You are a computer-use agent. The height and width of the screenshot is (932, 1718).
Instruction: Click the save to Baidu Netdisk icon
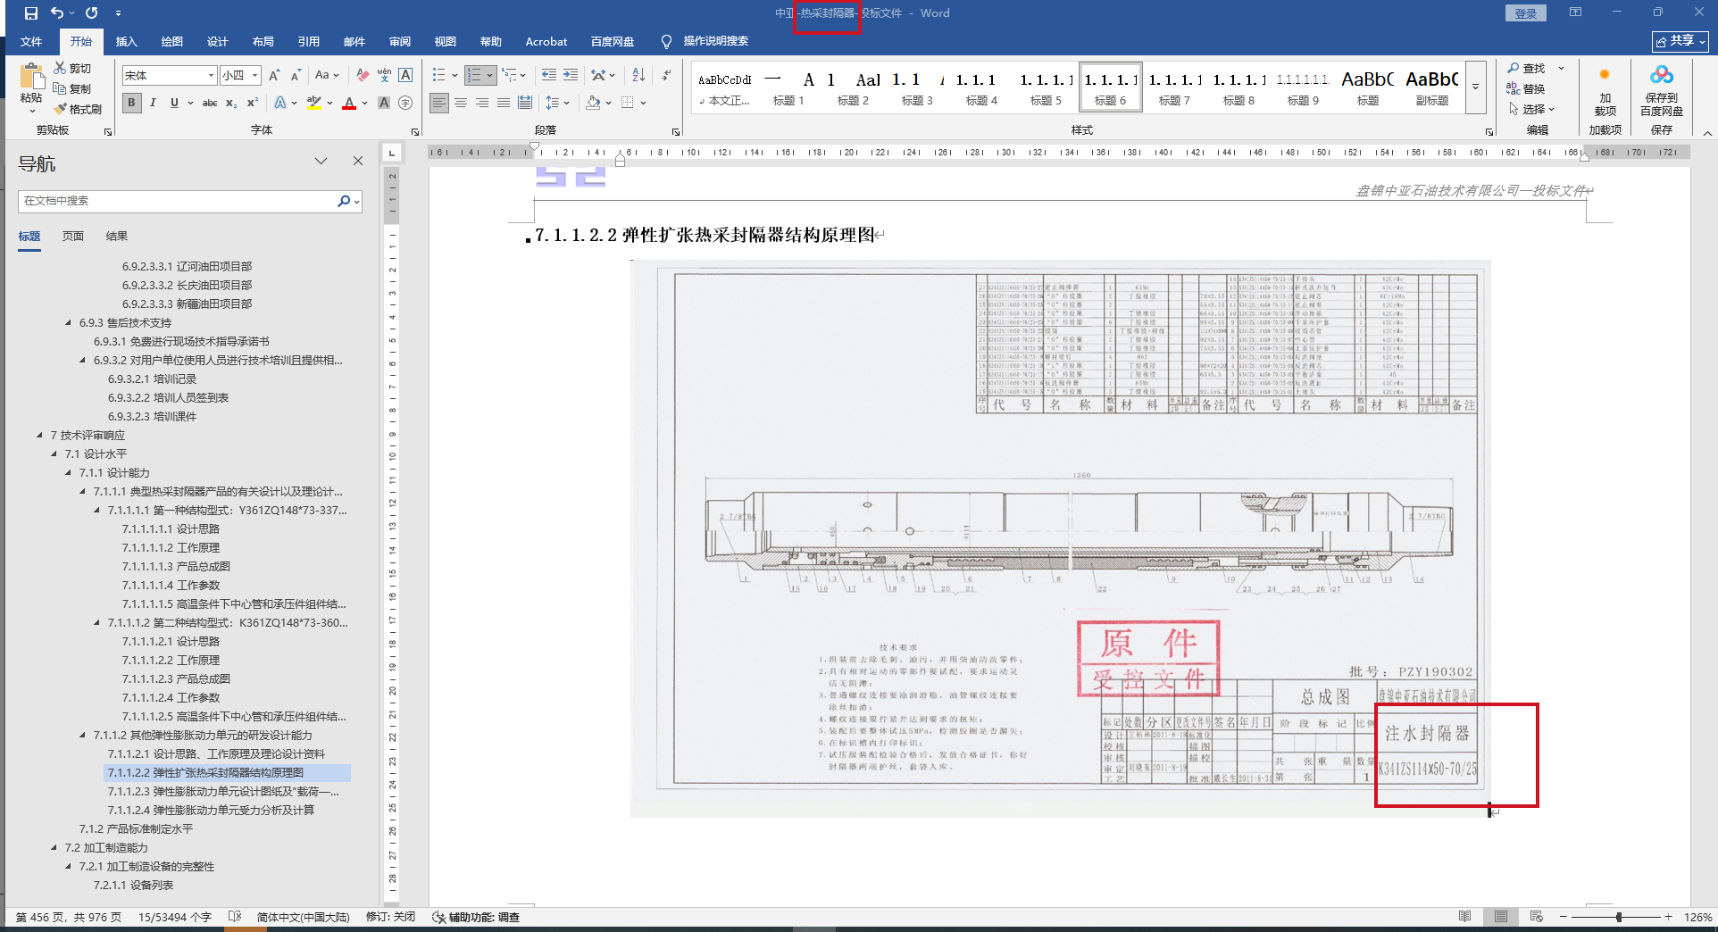click(x=1661, y=89)
